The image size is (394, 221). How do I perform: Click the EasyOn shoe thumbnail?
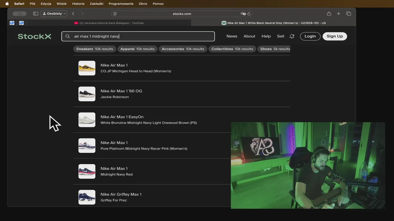[87, 120]
